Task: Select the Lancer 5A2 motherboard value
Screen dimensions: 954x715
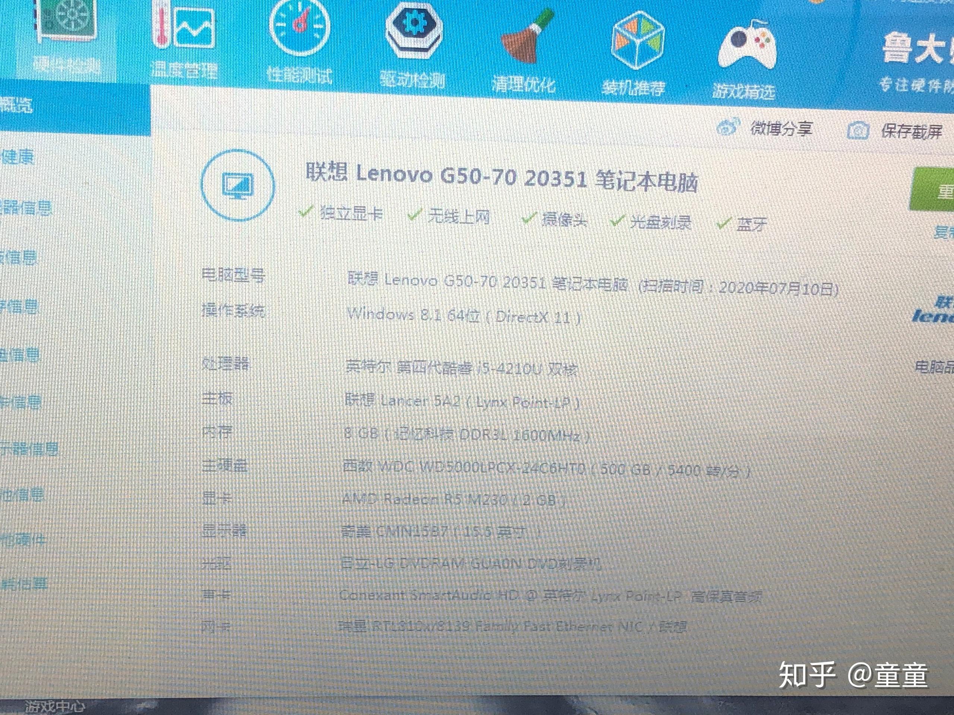Action: (462, 402)
